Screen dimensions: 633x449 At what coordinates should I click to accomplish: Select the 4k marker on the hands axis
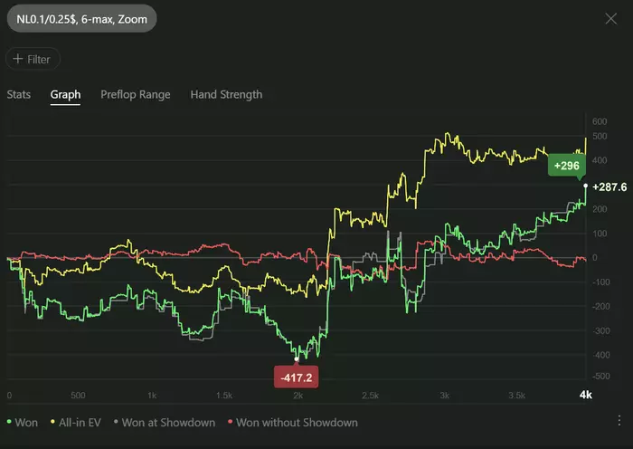click(585, 396)
